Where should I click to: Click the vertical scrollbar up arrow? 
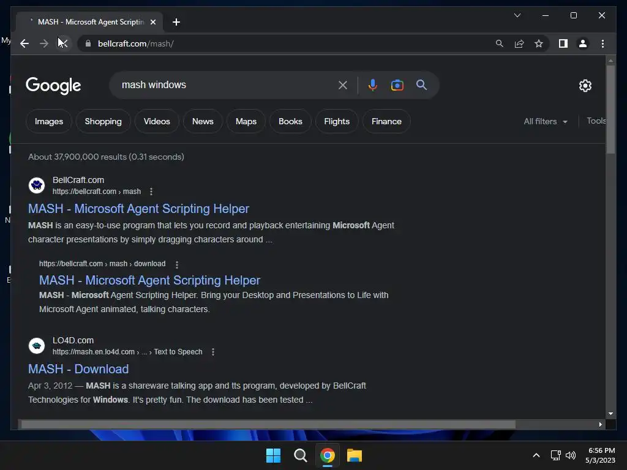coord(610,61)
